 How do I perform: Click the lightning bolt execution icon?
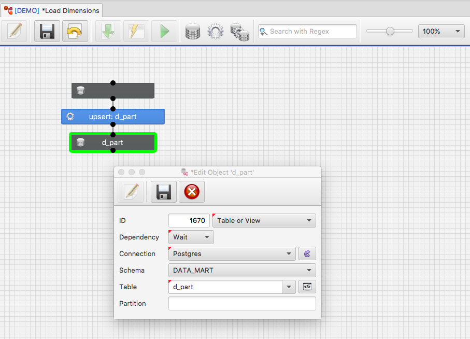136,31
